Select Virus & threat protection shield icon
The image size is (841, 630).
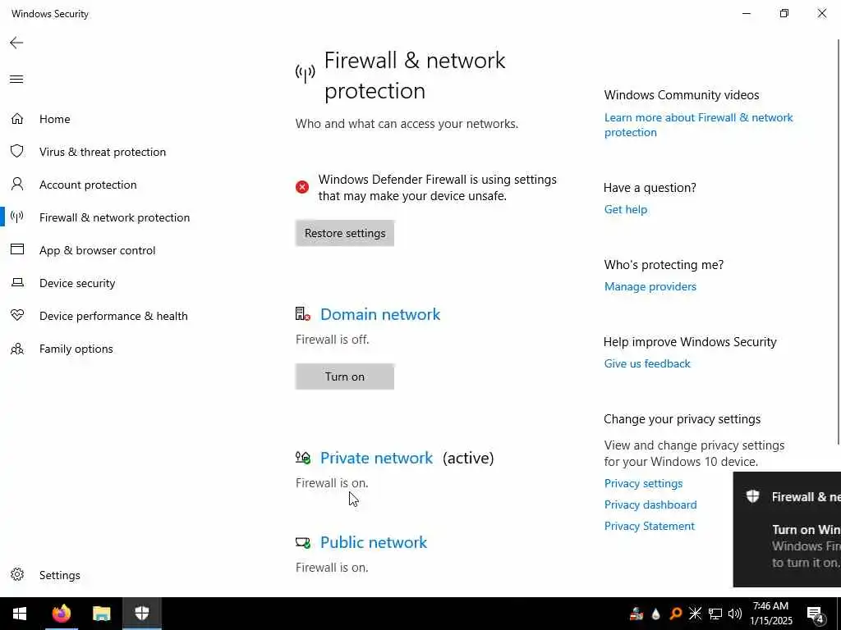tap(17, 152)
